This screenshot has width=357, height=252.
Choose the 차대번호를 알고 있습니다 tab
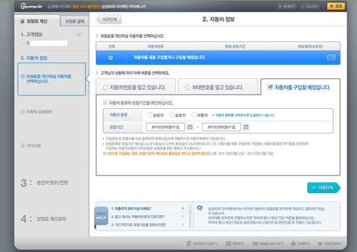click(x=218, y=87)
